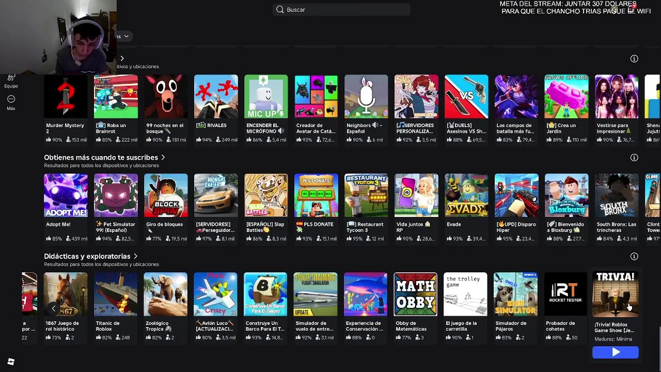Open MIC UP Encender el micrófono thumbnail
This screenshot has width=661, height=372.
pyautogui.click(x=266, y=97)
